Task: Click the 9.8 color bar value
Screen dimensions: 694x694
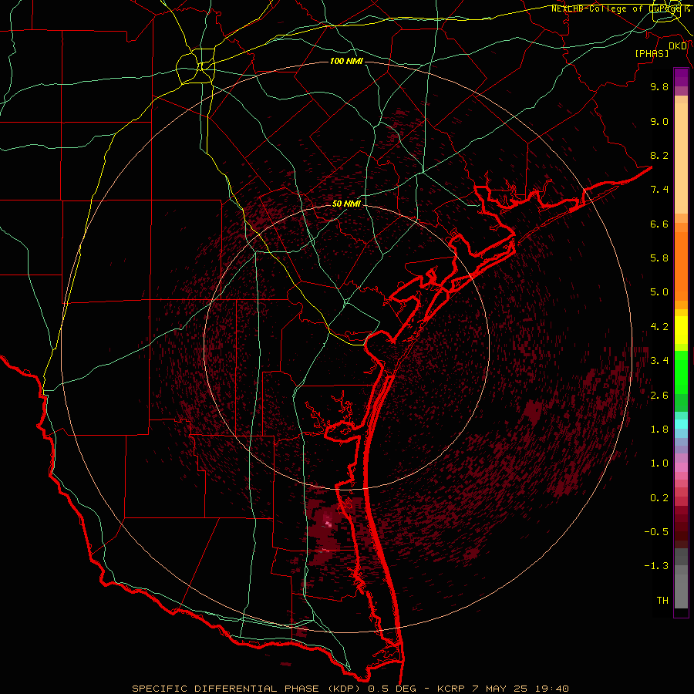Action: 659,86
